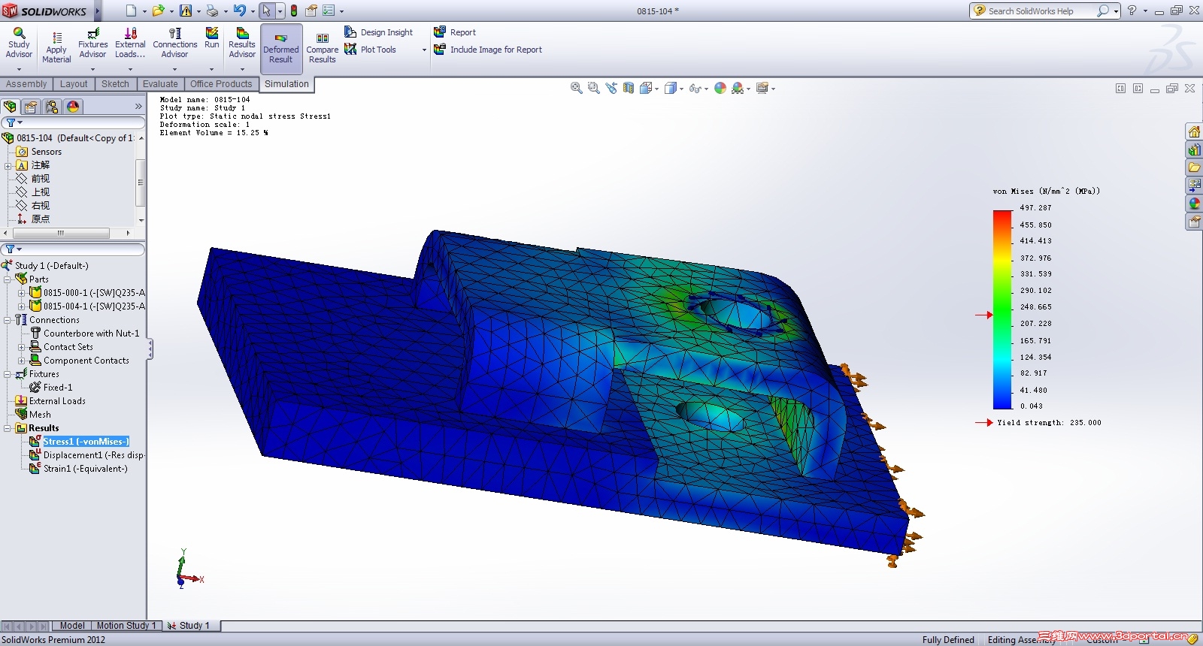
Task: Select the Fixed-1 fixture
Action: click(x=51, y=388)
